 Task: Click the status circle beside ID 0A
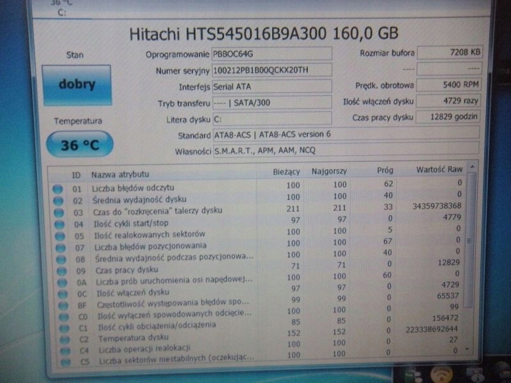[62, 282]
